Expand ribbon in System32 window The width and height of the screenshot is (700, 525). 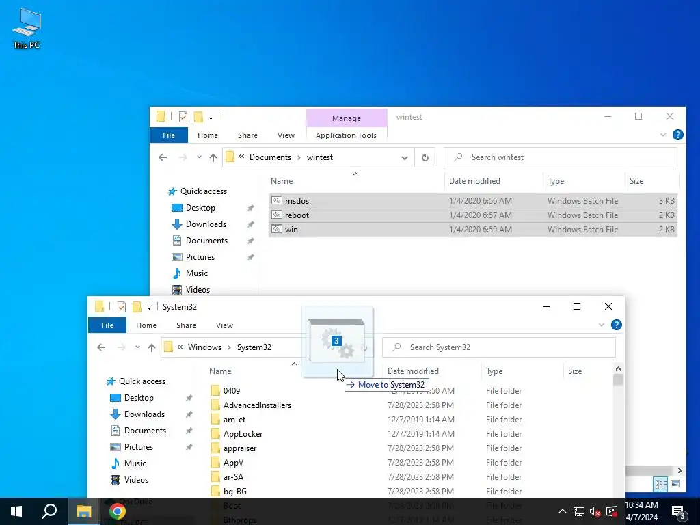[x=602, y=325]
